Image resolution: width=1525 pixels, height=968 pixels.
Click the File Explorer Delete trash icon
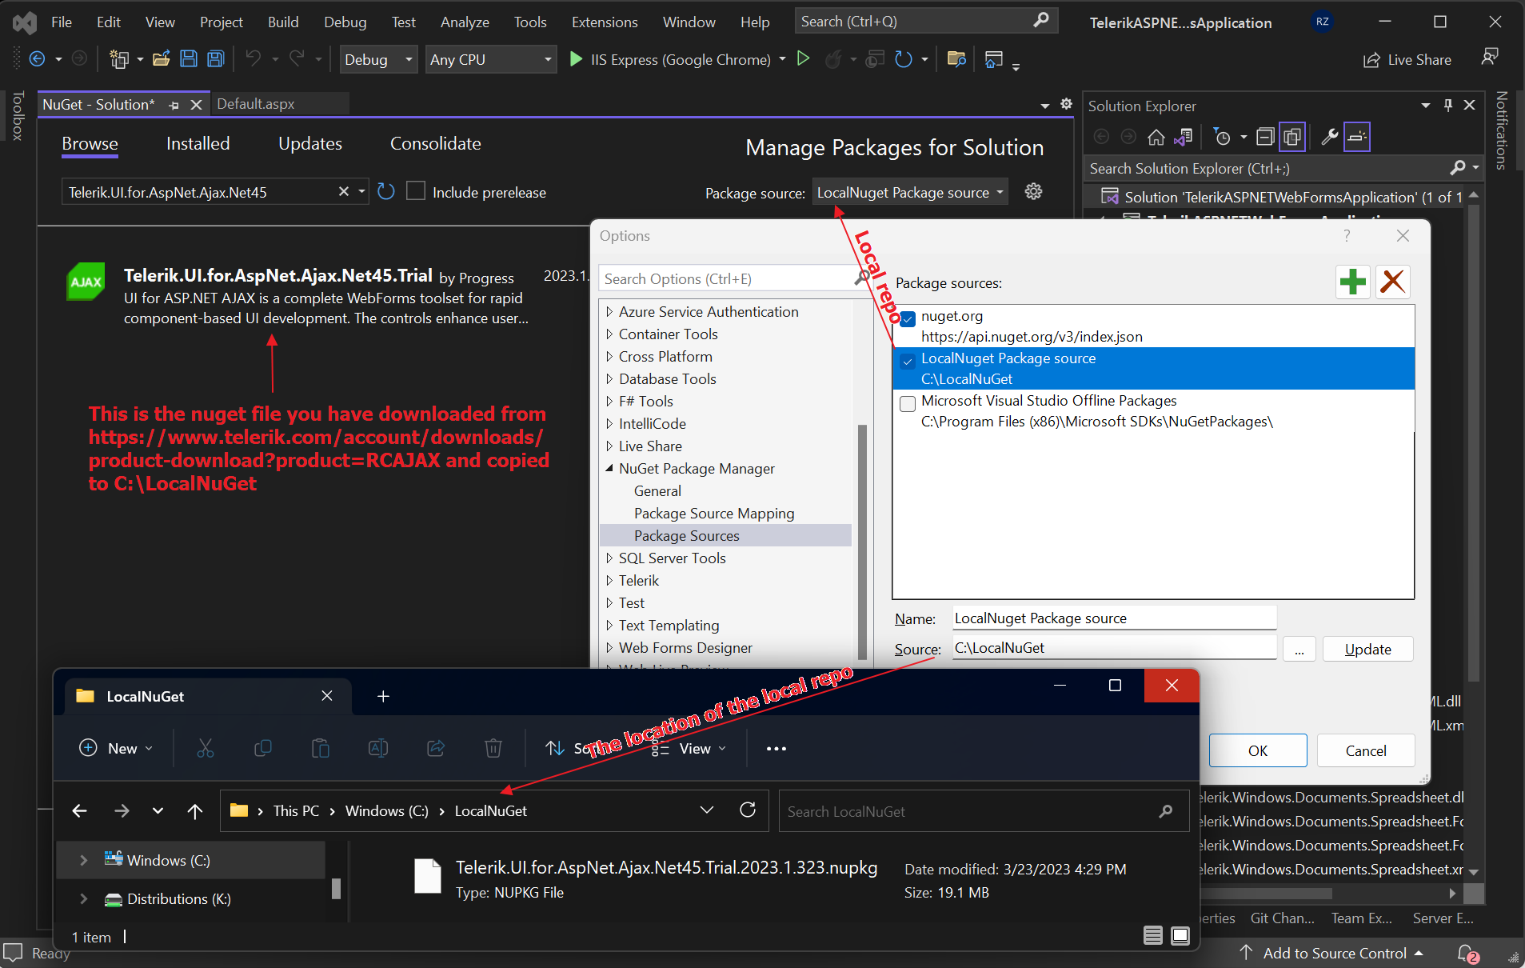pyautogui.click(x=493, y=748)
